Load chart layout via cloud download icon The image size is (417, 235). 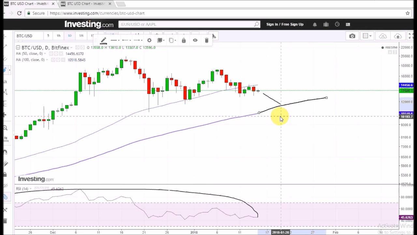point(383,36)
